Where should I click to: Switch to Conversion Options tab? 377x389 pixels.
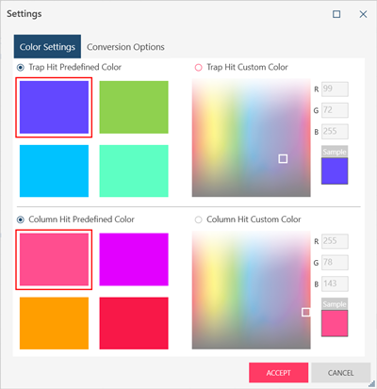(125, 47)
